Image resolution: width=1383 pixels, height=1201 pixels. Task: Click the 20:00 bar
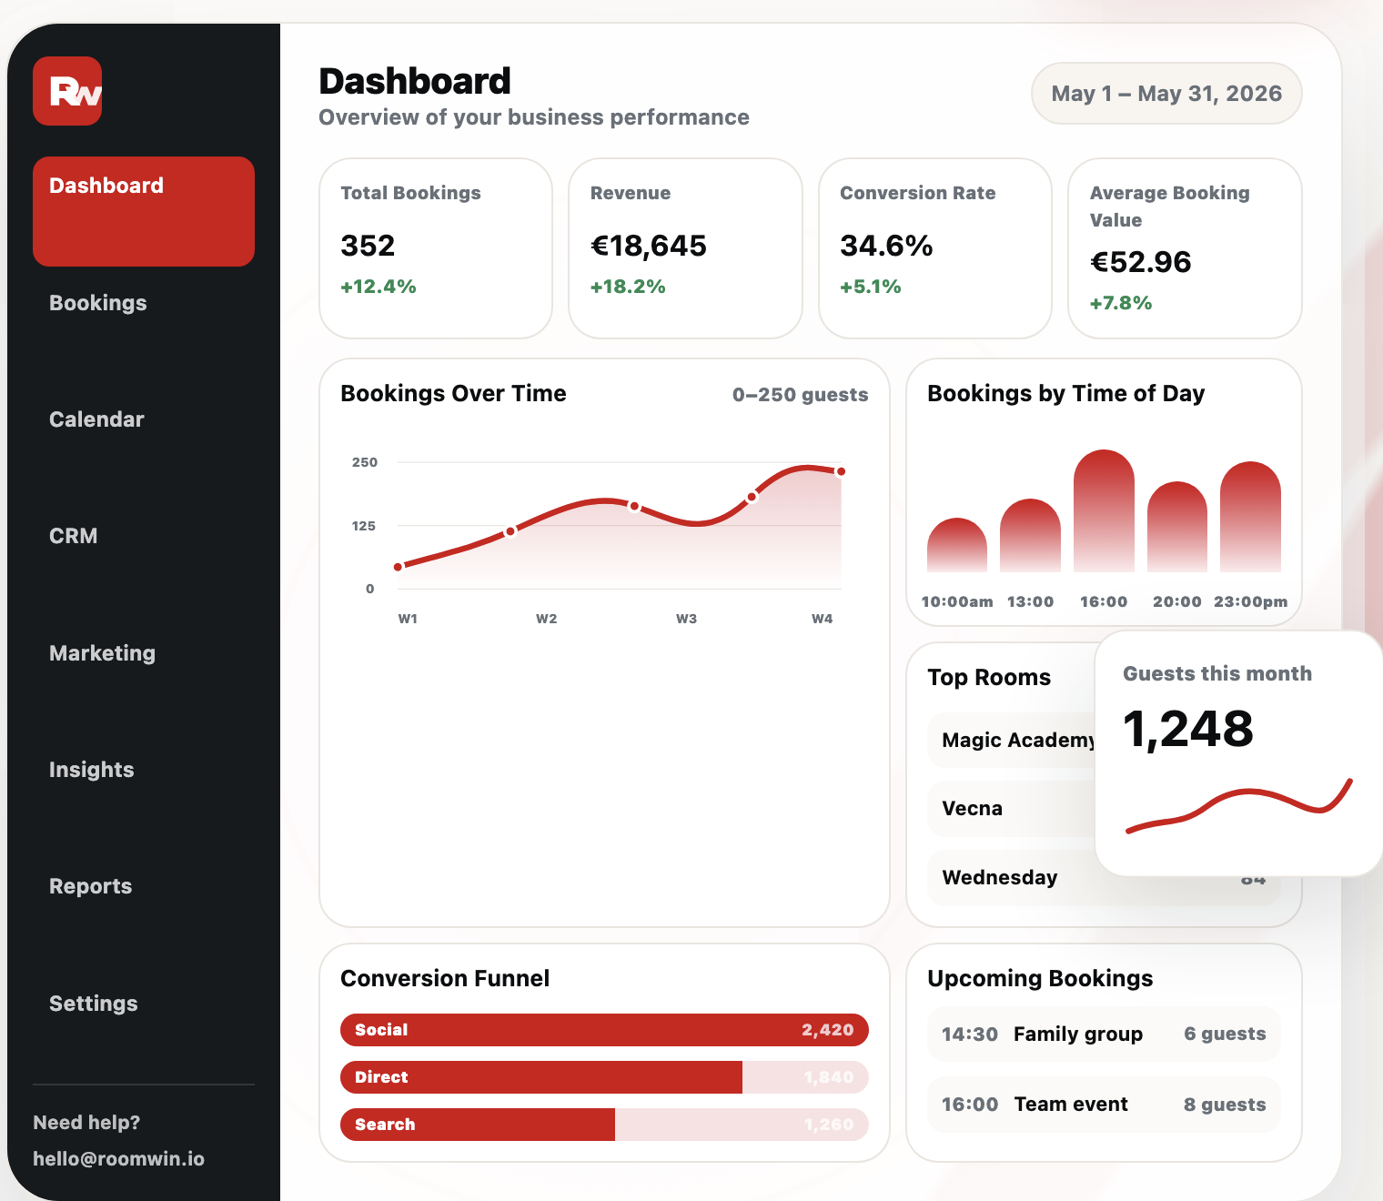(1177, 527)
